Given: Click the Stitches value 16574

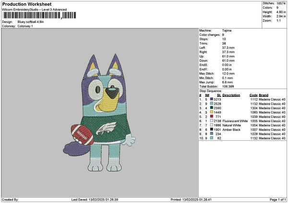Looking at the screenshot, I should pos(281,3).
